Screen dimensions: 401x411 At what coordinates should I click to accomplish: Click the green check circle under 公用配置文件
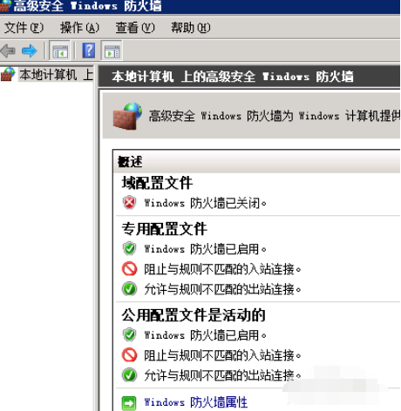pos(129,374)
